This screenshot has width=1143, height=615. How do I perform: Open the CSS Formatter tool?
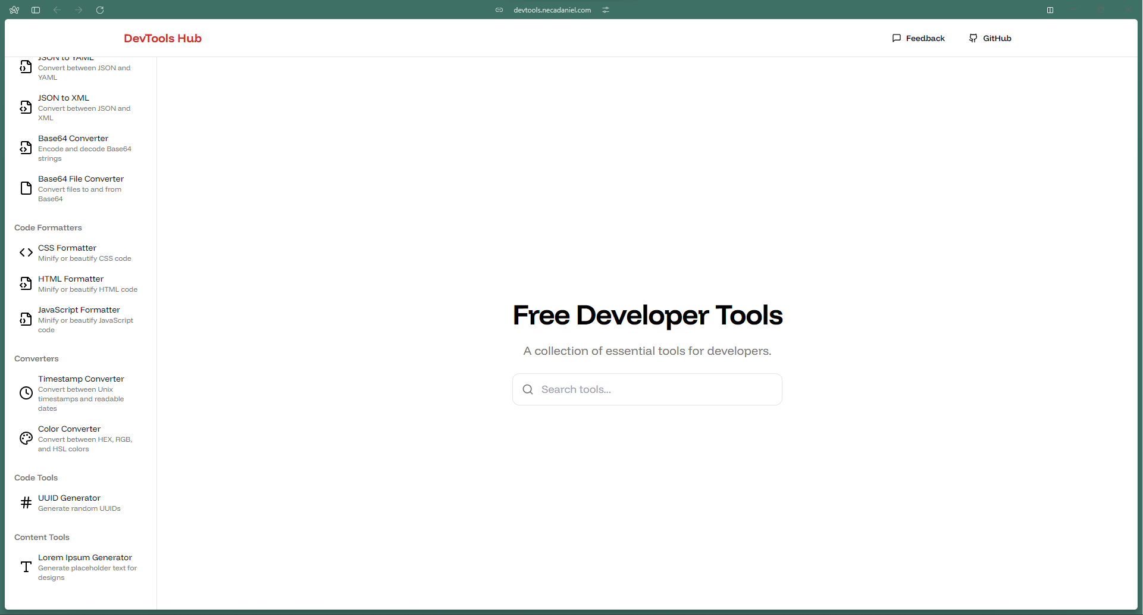(x=80, y=252)
